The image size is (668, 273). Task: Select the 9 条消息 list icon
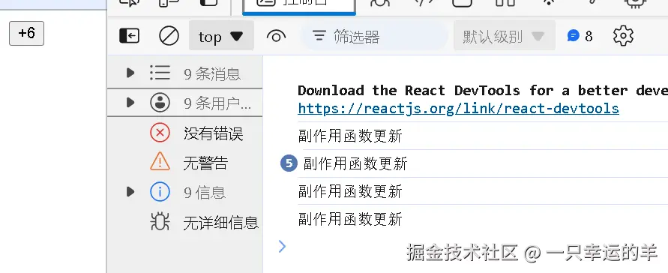tap(160, 73)
